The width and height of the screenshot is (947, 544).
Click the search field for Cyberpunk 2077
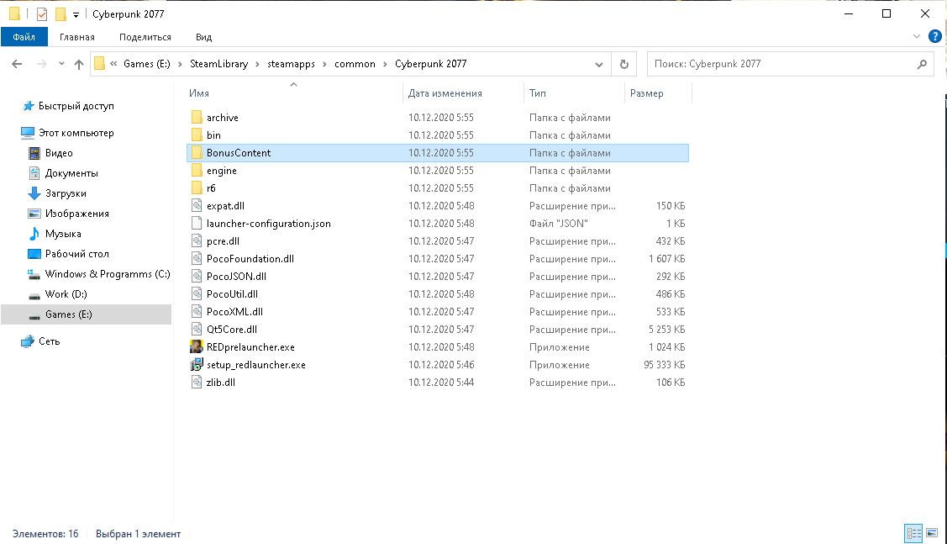781,64
